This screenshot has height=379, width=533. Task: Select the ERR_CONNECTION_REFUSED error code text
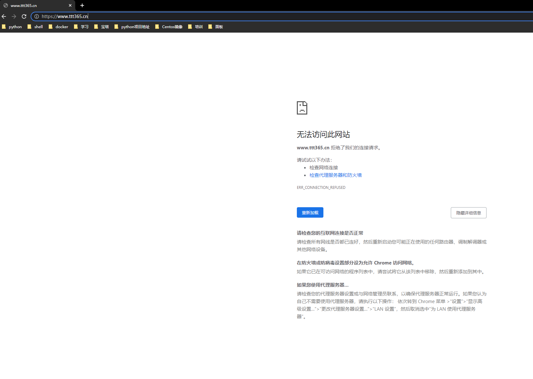coord(321,188)
